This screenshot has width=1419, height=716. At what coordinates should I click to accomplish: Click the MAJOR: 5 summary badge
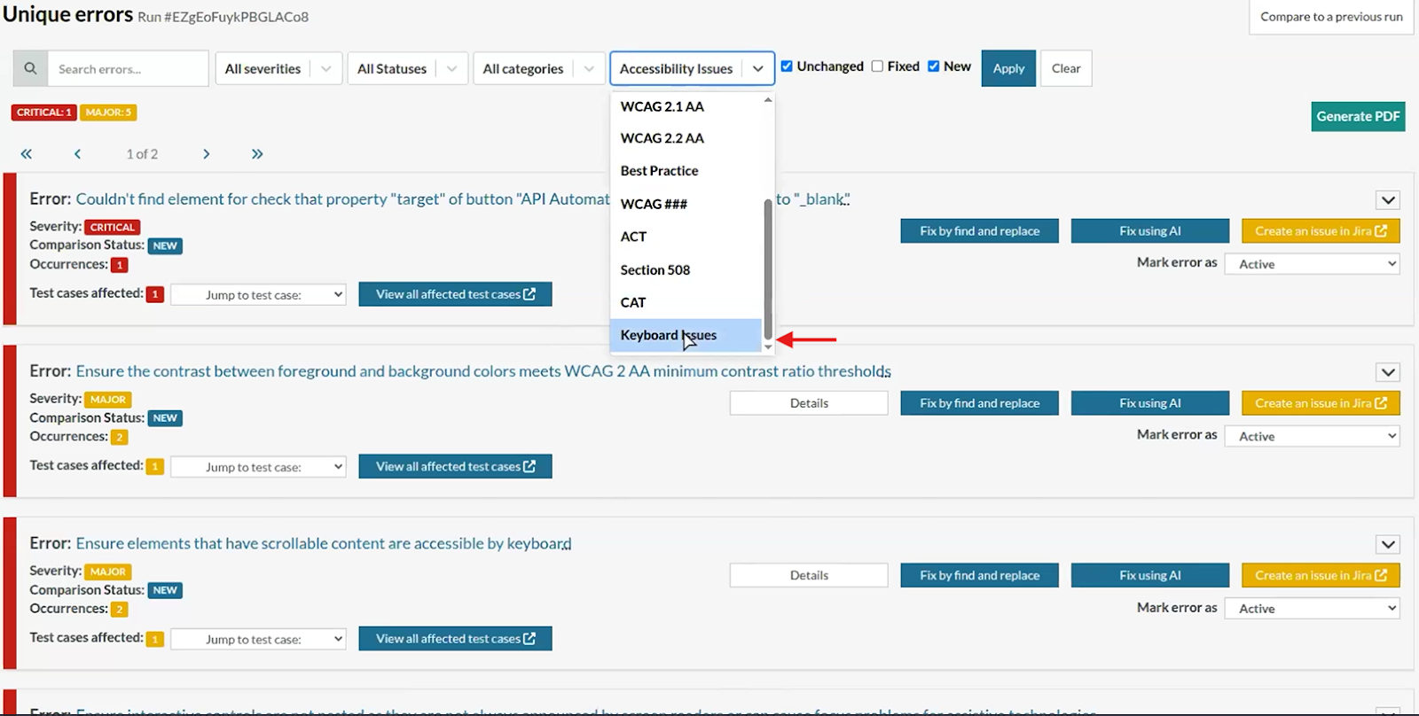coord(108,113)
